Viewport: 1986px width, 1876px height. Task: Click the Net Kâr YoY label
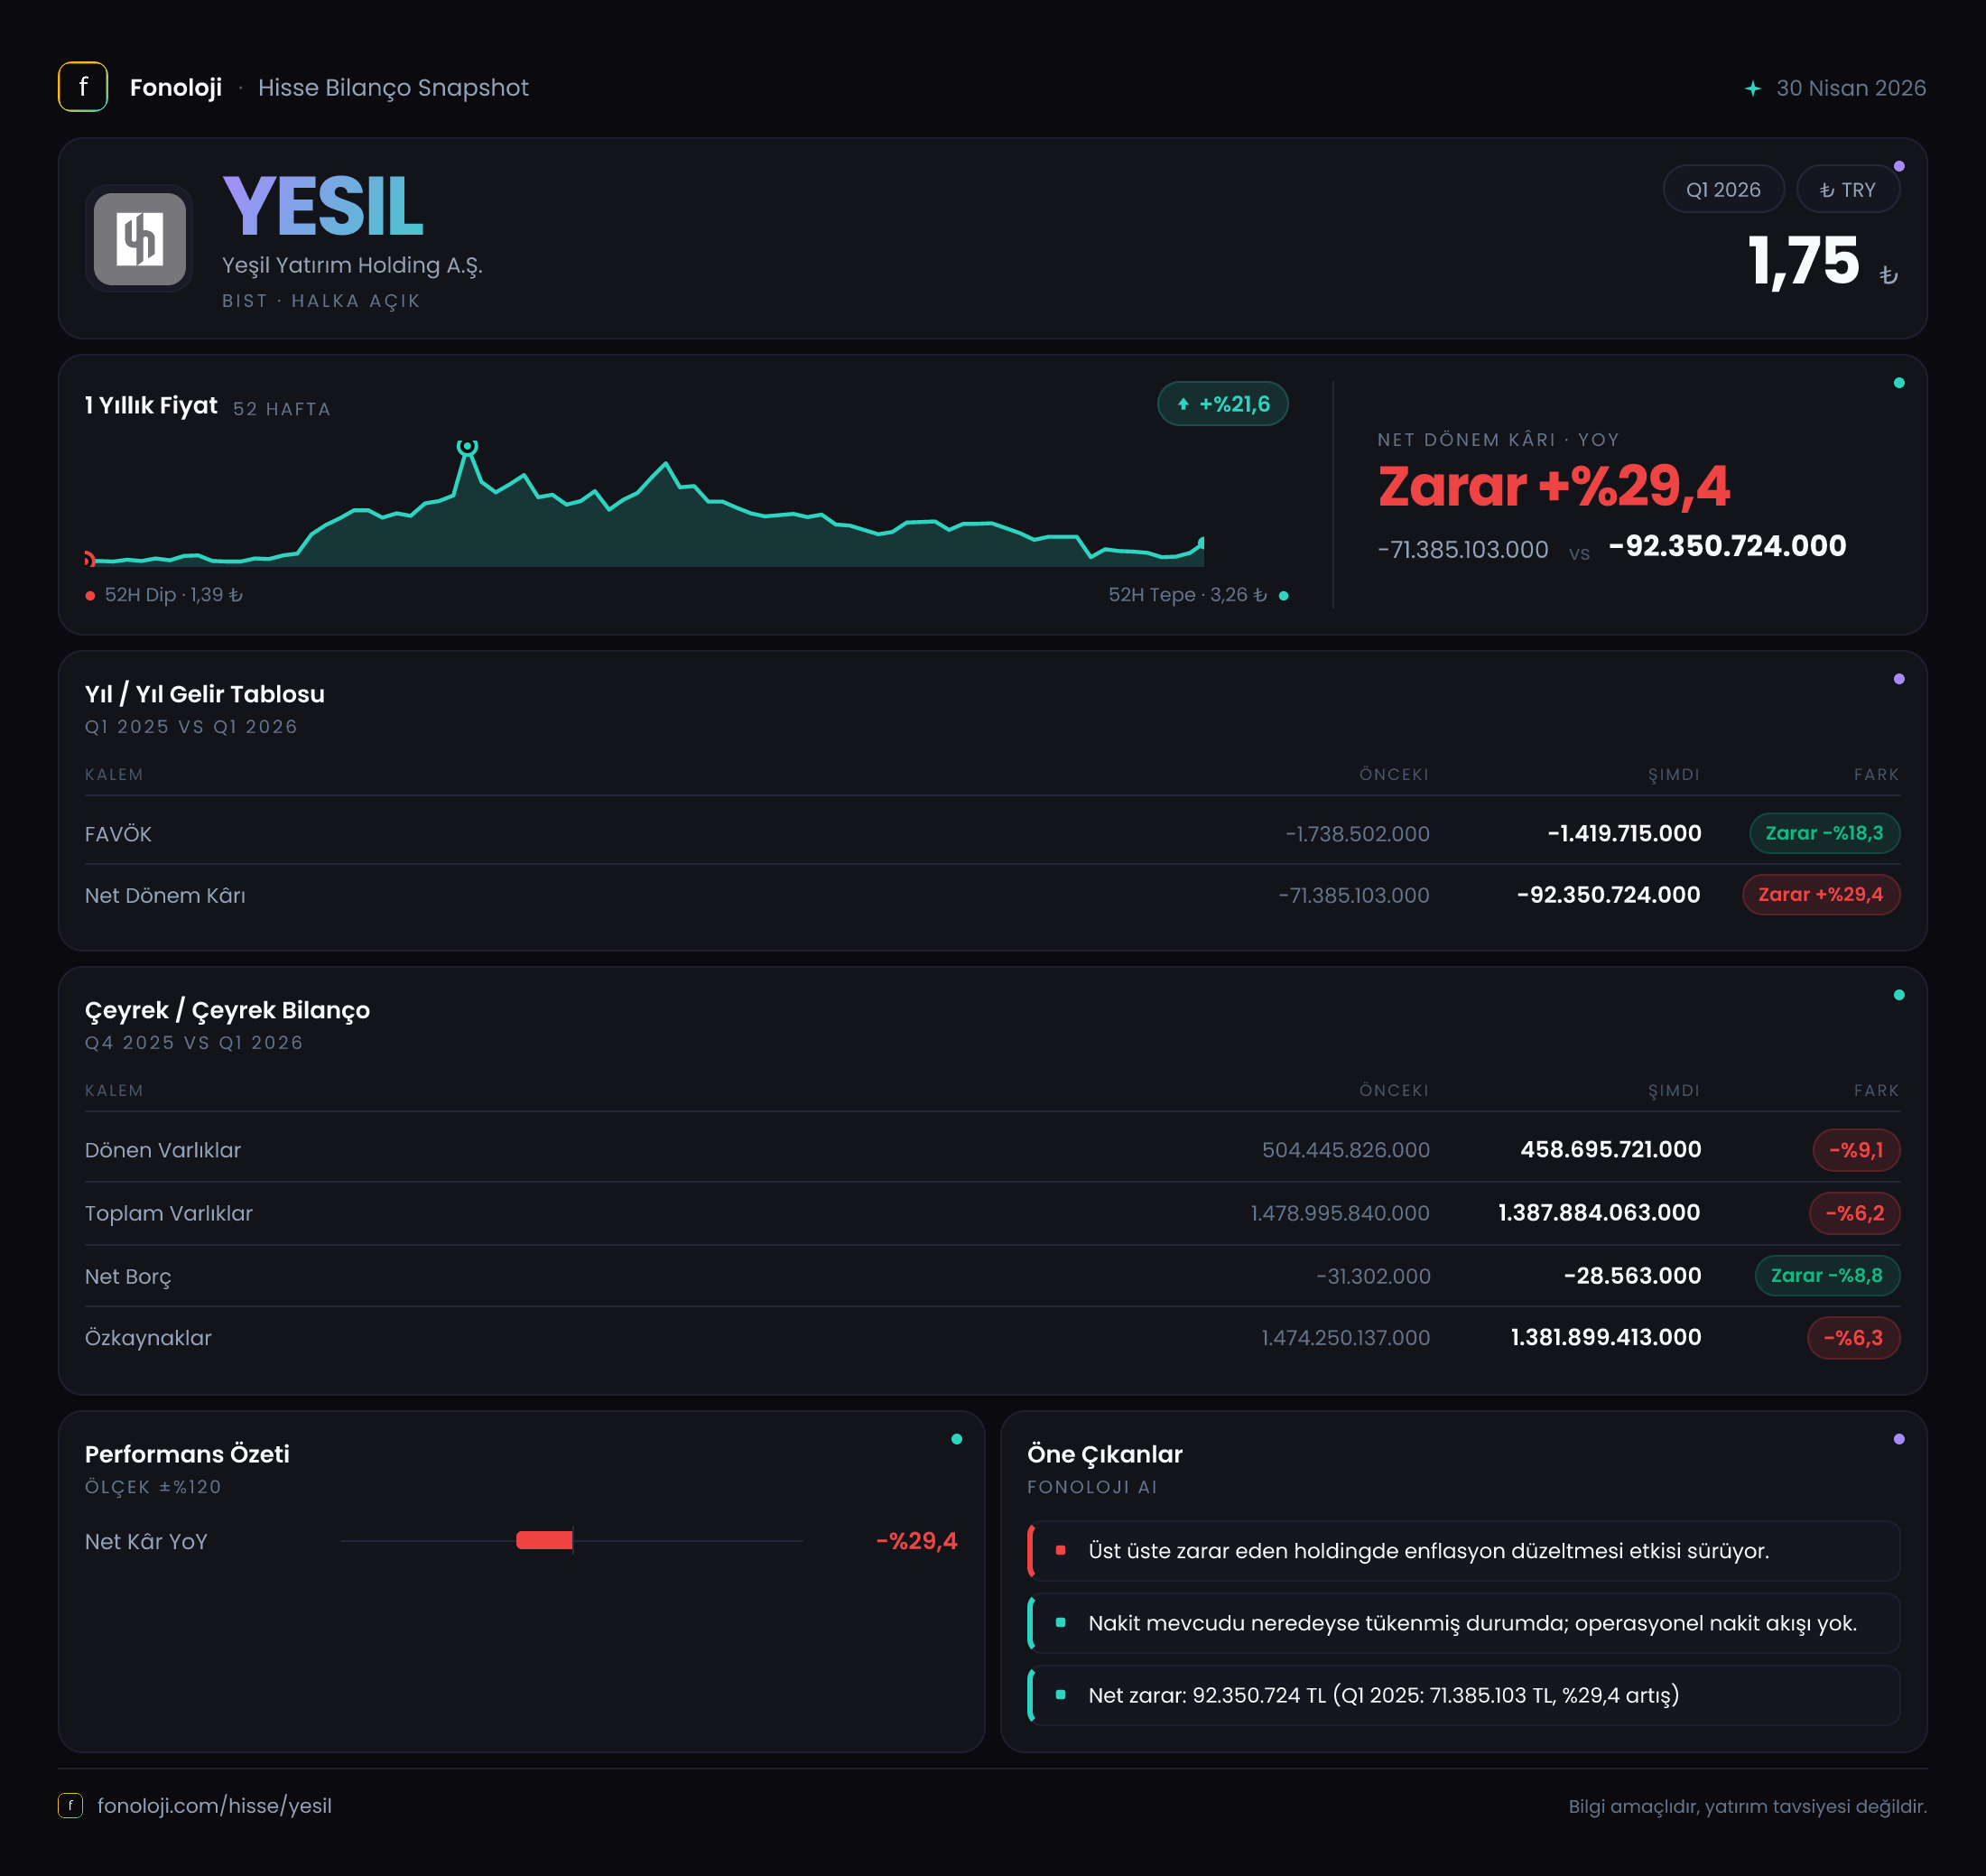[146, 1541]
